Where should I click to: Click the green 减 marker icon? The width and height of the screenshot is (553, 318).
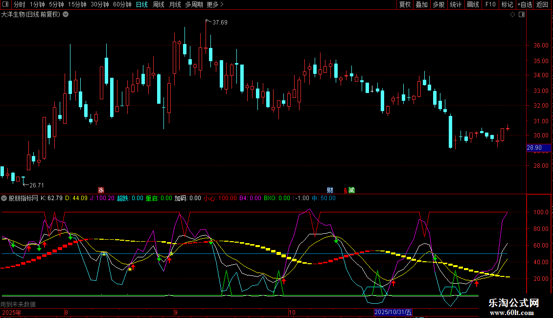[351, 190]
